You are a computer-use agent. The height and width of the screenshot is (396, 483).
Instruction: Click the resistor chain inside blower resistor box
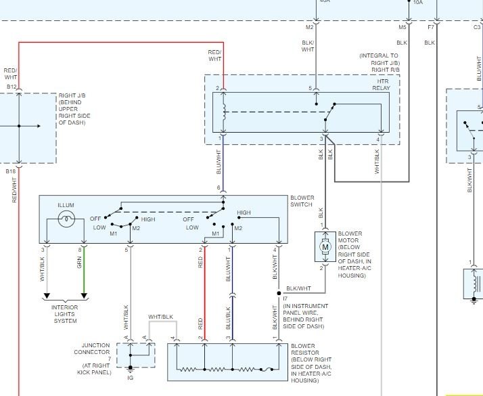[227, 369]
